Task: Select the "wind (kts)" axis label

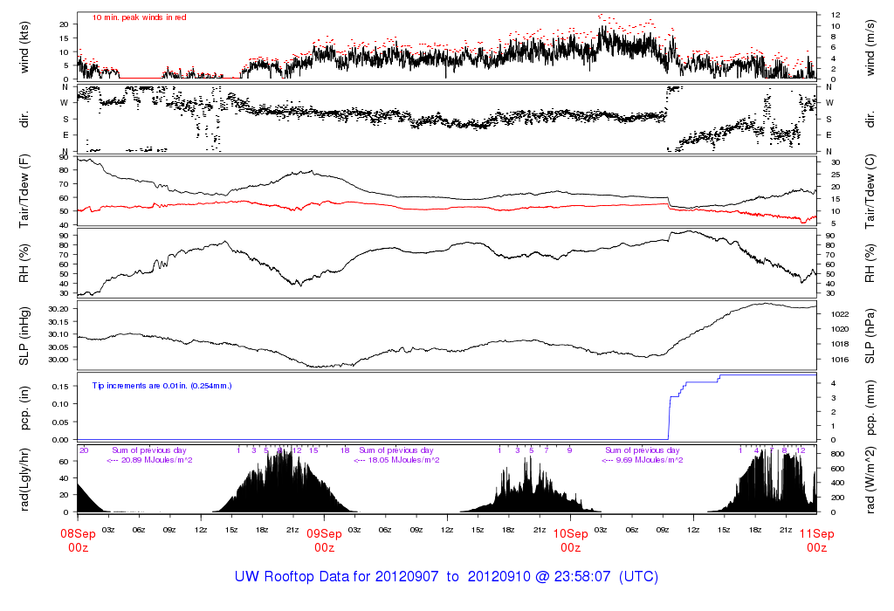Action: (24, 47)
